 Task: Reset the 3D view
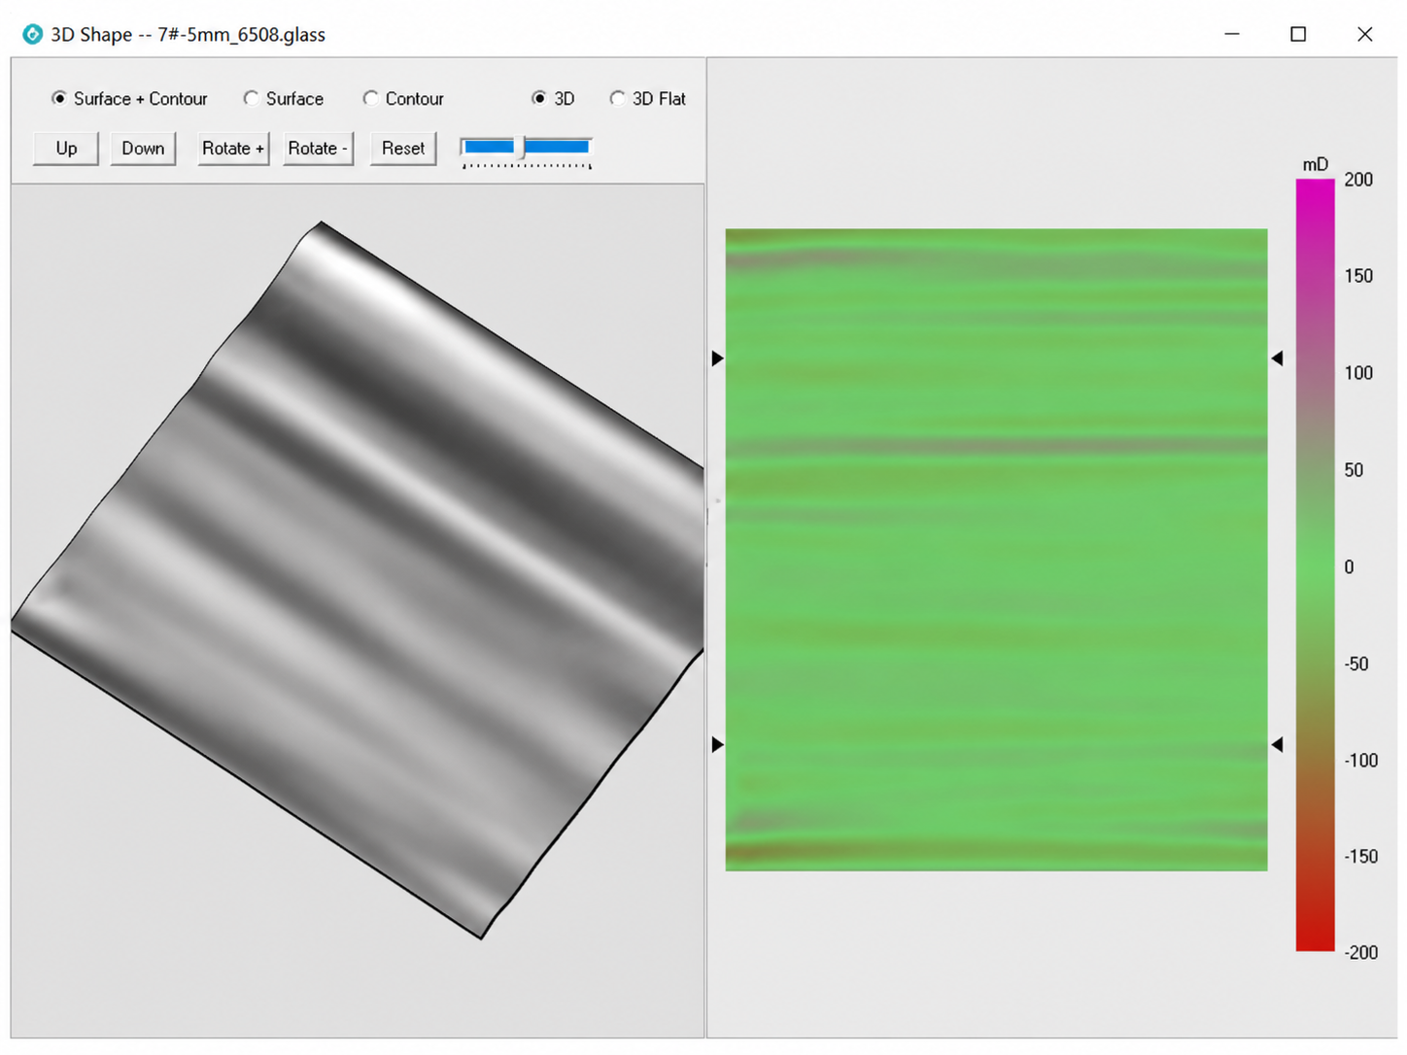pyautogui.click(x=403, y=149)
